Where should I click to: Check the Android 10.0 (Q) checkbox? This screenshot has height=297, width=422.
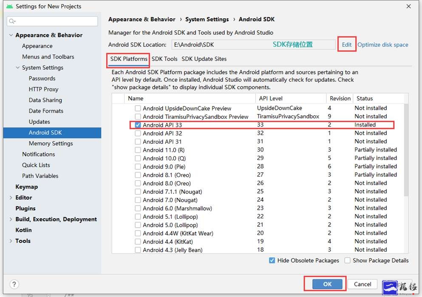pos(138,158)
